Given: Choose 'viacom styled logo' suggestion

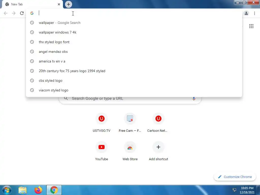Looking at the screenshot, I should [x=134, y=90].
